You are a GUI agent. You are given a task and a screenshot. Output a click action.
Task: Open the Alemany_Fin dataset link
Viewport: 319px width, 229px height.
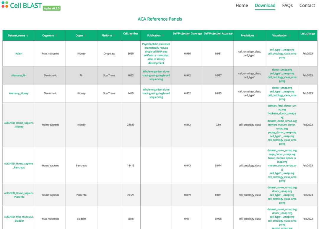click(x=19, y=75)
